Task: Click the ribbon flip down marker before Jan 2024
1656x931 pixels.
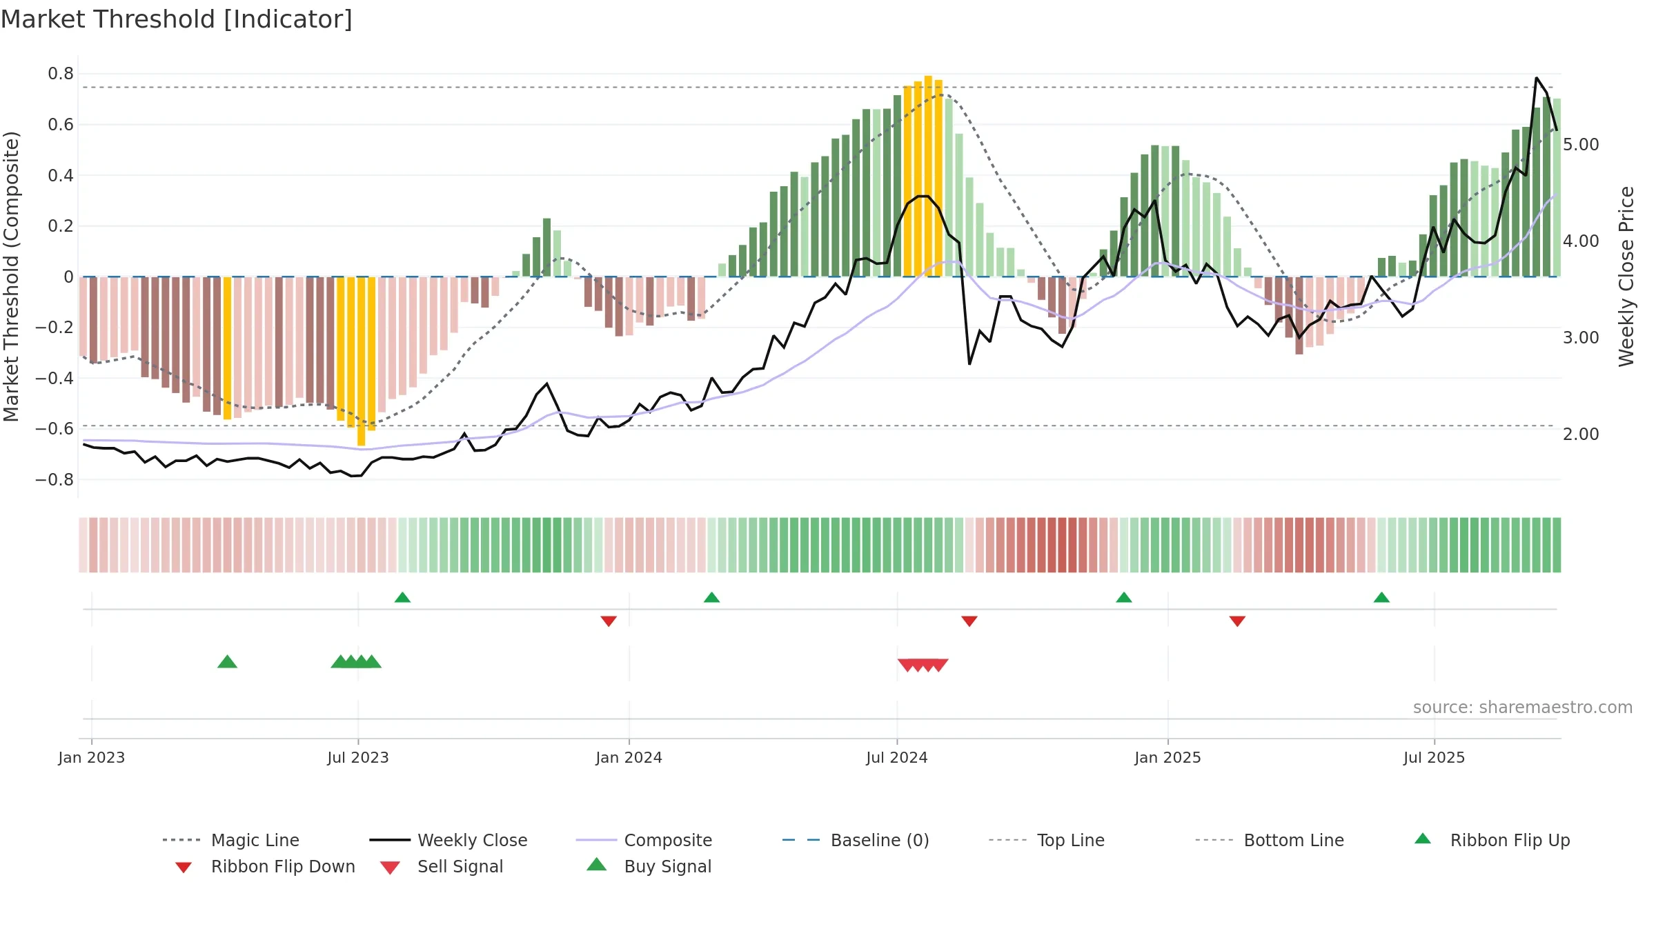Action: point(609,621)
